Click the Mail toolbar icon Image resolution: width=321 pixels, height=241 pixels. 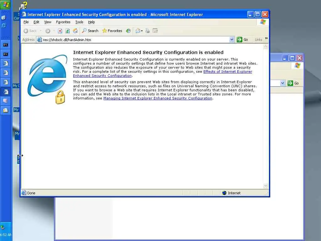coord(138,31)
